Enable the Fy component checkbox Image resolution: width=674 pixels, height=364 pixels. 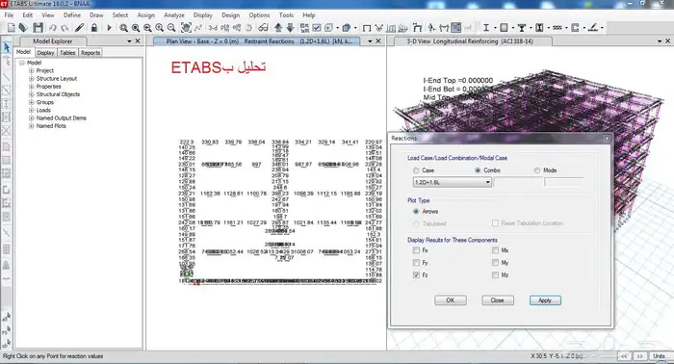[416, 263]
